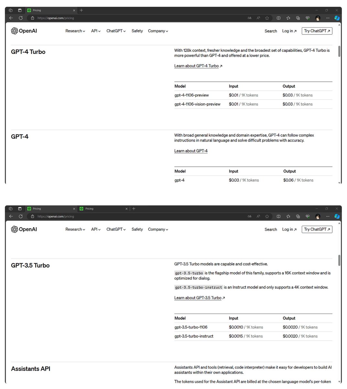Viewport: 347px width, 389px height.
Task: Open Collections icon in top window
Action: (298, 18)
